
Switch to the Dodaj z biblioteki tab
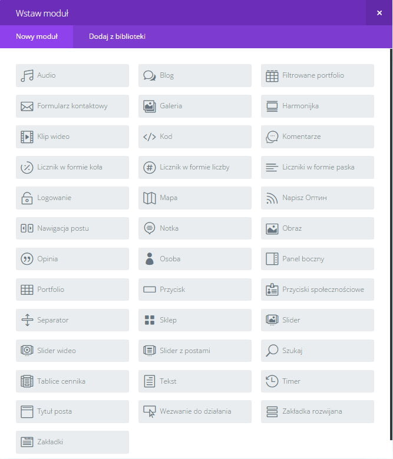(x=117, y=36)
